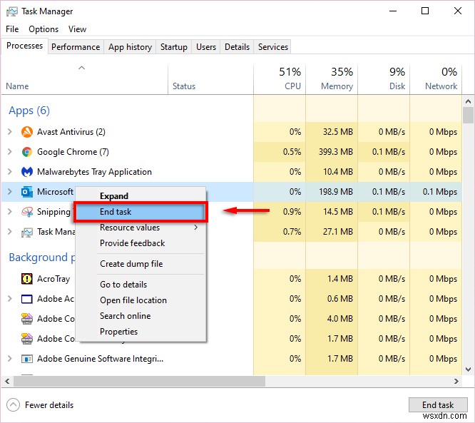475x423 pixels.
Task: Switch to the Services tab
Action: [273, 47]
